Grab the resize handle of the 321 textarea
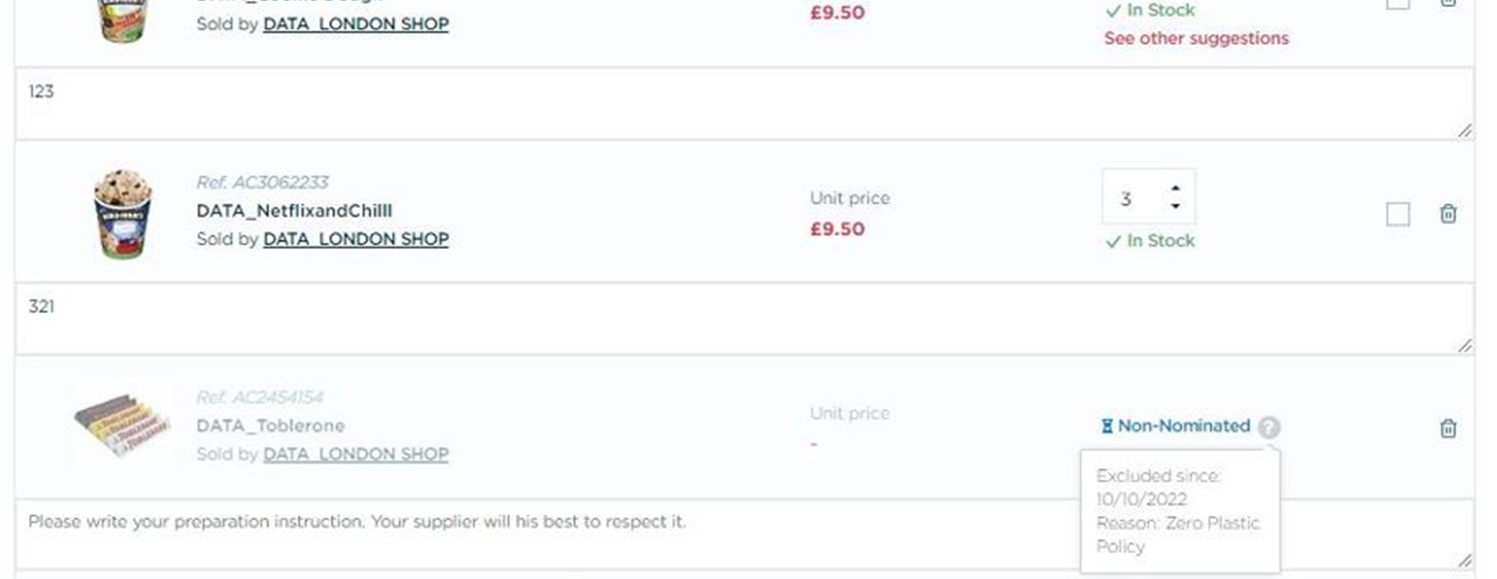 click(x=1464, y=346)
